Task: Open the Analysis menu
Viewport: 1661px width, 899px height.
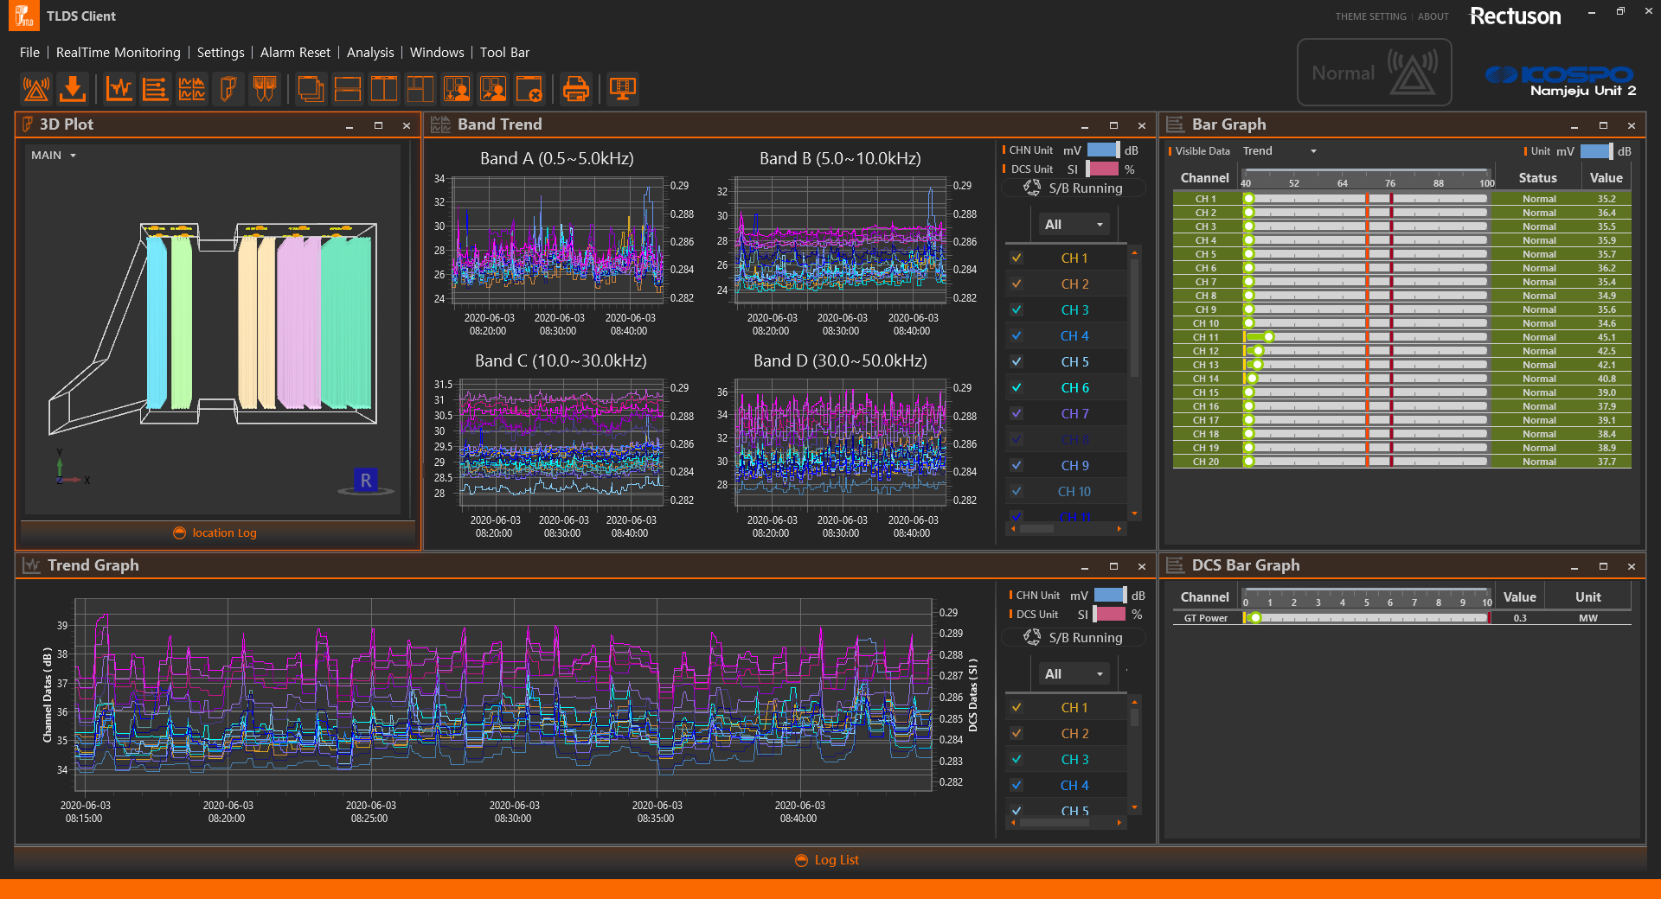Action: click(370, 53)
